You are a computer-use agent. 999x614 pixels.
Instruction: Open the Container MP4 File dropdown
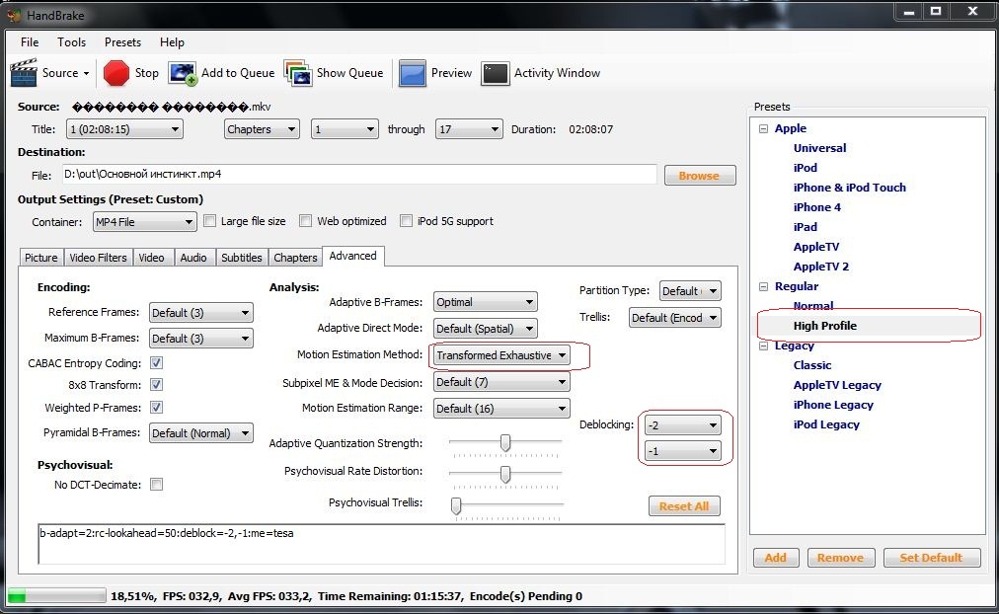[144, 222]
